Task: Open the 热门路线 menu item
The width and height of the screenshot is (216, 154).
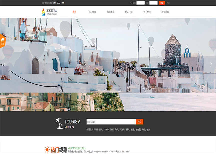Action: (x=92, y=12)
